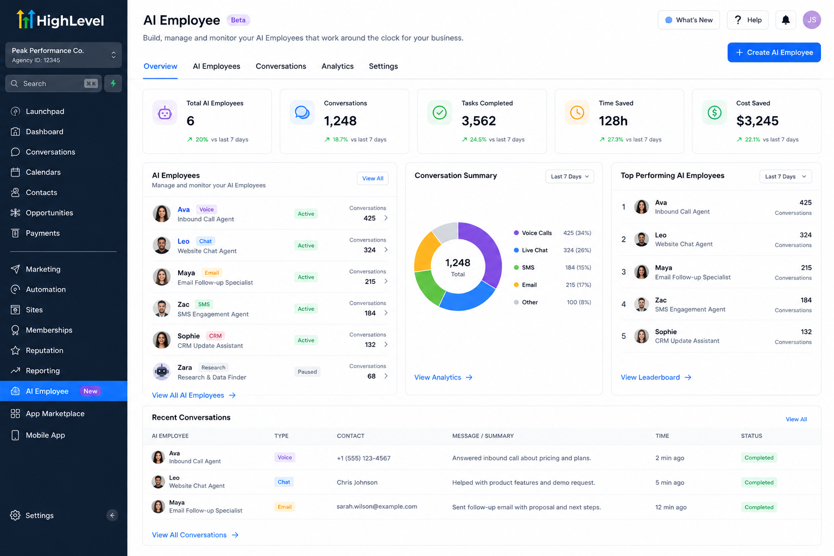
Task: Click the Marketing paper plane icon
Action: (15, 269)
